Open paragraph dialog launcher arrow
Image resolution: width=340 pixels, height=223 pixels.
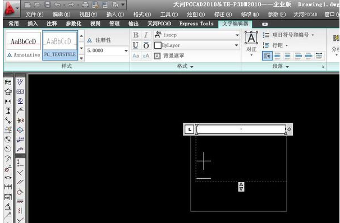[323, 67]
